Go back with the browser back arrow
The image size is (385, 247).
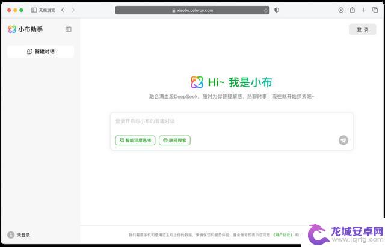63,10
